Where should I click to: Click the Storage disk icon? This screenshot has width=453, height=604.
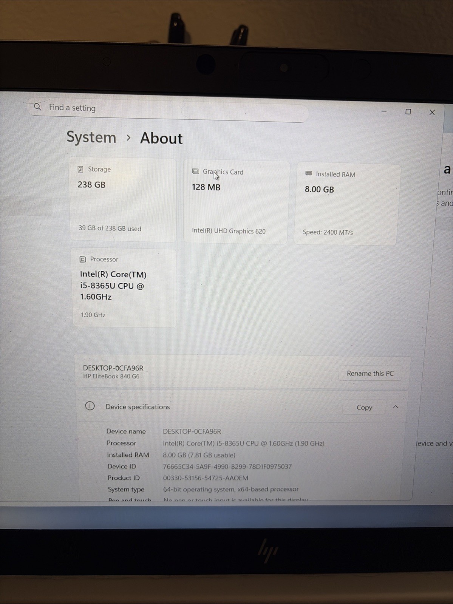point(80,169)
